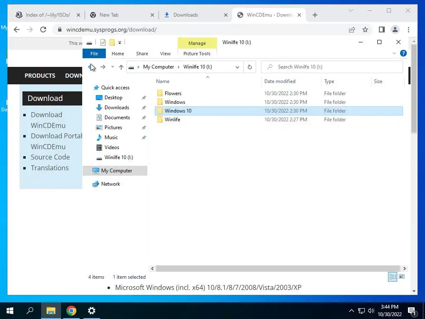Switch to large icons view layout
Screen dimensions: 425x319
coord(402,277)
